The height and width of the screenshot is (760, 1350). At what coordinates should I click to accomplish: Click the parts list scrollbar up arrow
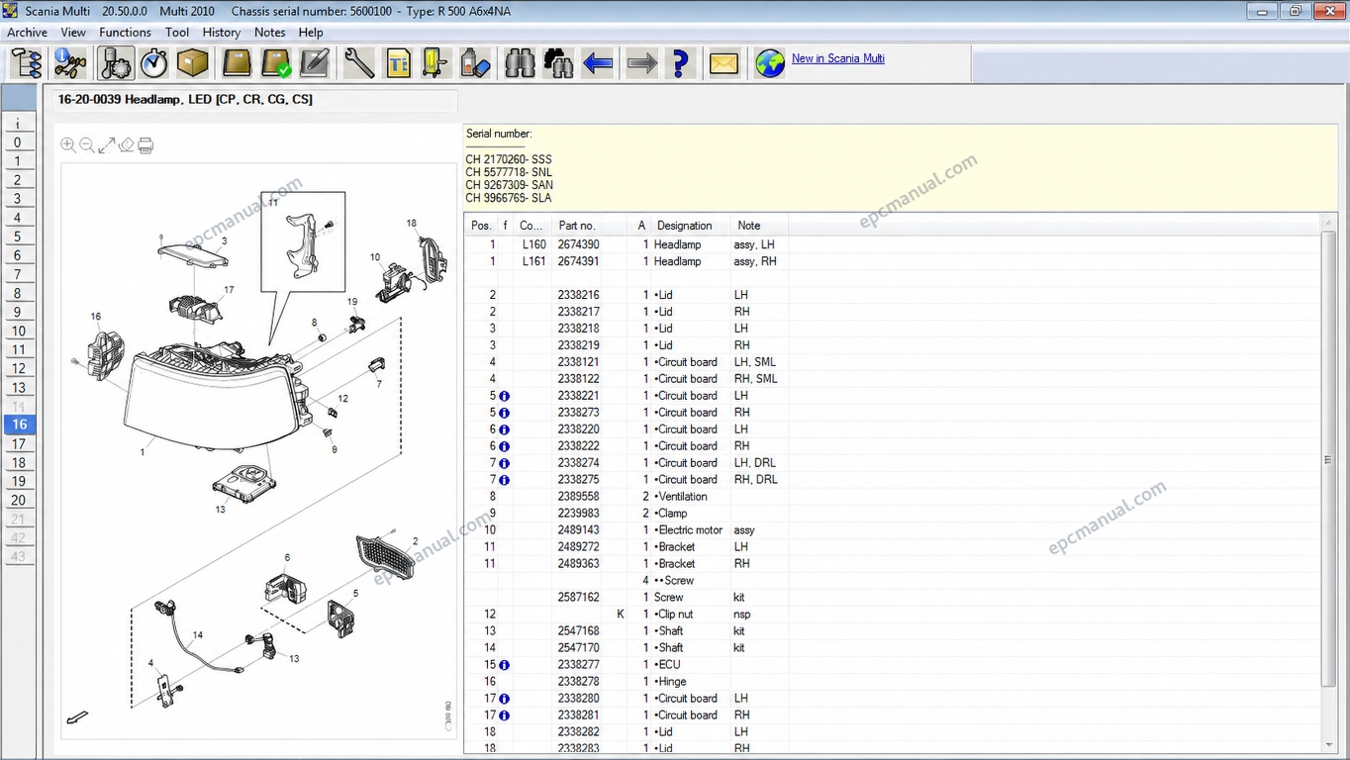(1328, 224)
